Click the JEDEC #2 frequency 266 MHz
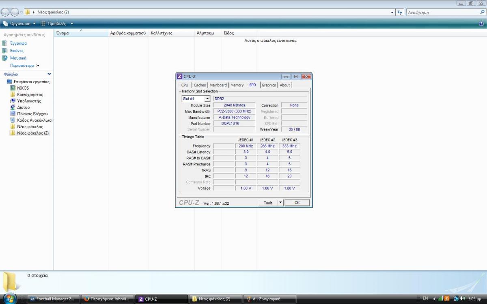 point(267,146)
